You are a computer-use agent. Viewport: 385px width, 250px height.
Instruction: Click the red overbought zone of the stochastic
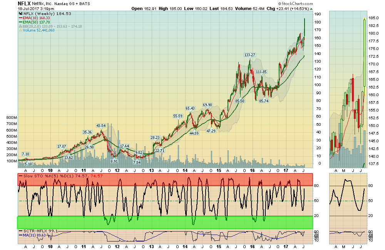pyautogui.click(x=165, y=180)
